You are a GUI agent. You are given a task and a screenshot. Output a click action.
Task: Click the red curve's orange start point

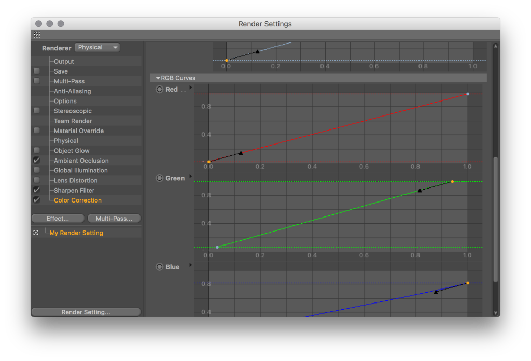coord(209,162)
